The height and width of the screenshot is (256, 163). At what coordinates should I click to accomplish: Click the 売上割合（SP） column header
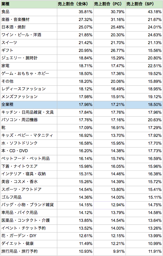coord(144,4)
